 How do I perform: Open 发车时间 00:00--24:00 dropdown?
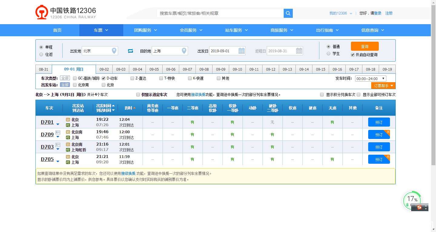coord(371,79)
